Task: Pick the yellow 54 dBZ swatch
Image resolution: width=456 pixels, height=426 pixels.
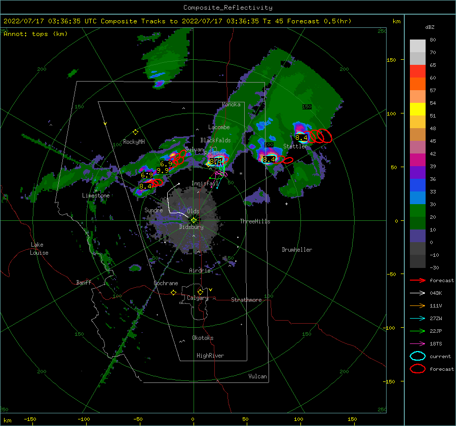Action: point(417,109)
